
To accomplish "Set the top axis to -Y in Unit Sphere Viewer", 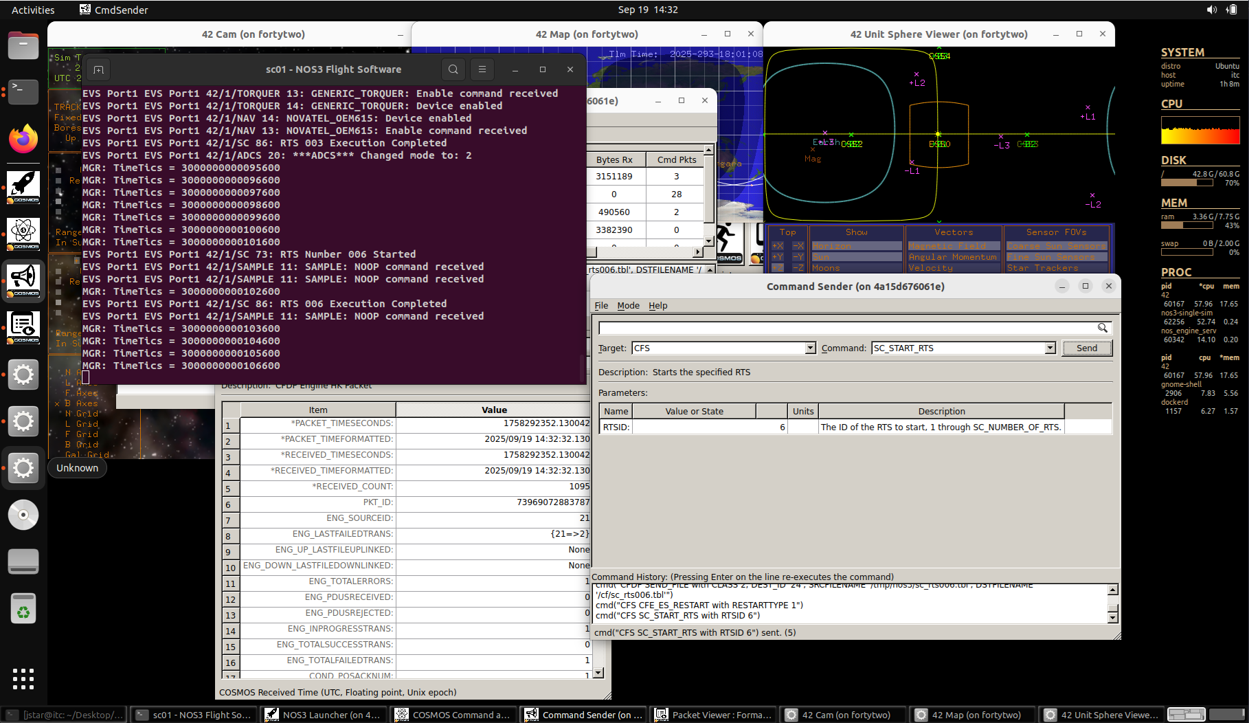I will pos(798,257).
